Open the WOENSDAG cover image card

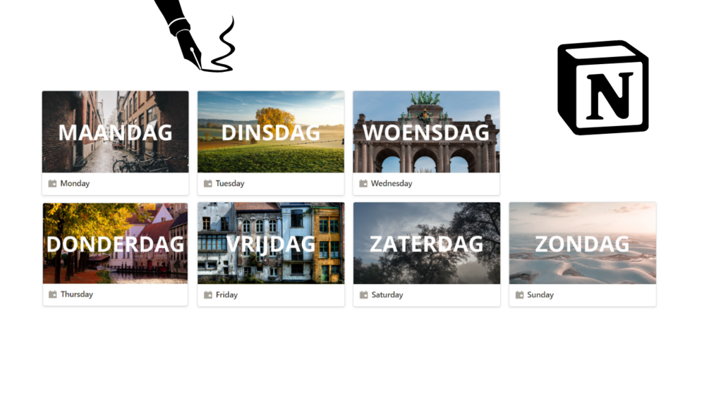[426, 132]
